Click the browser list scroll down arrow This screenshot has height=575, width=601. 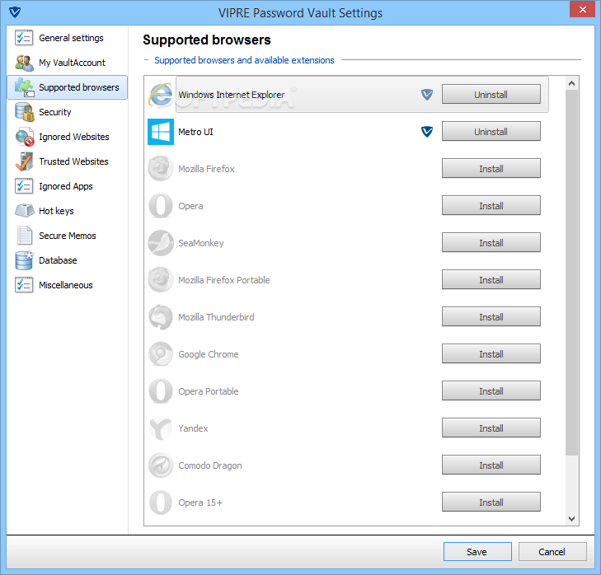571,519
